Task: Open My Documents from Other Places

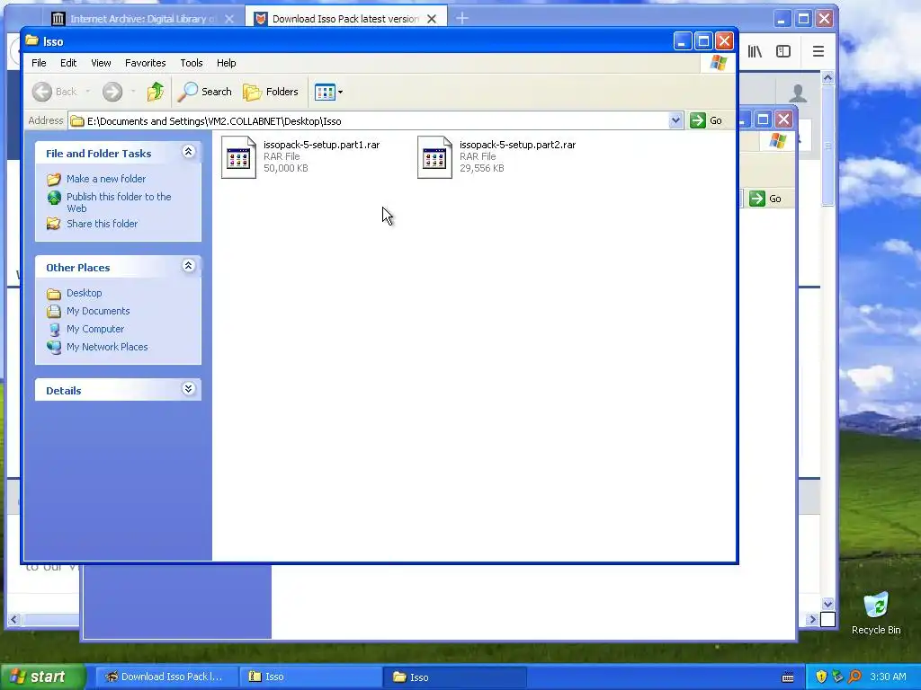Action: tap(98, 311)
